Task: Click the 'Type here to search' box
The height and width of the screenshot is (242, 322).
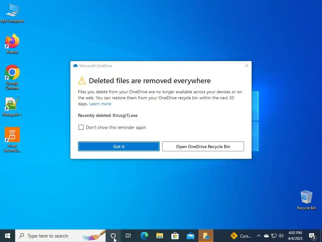Action: click(60, 236)
